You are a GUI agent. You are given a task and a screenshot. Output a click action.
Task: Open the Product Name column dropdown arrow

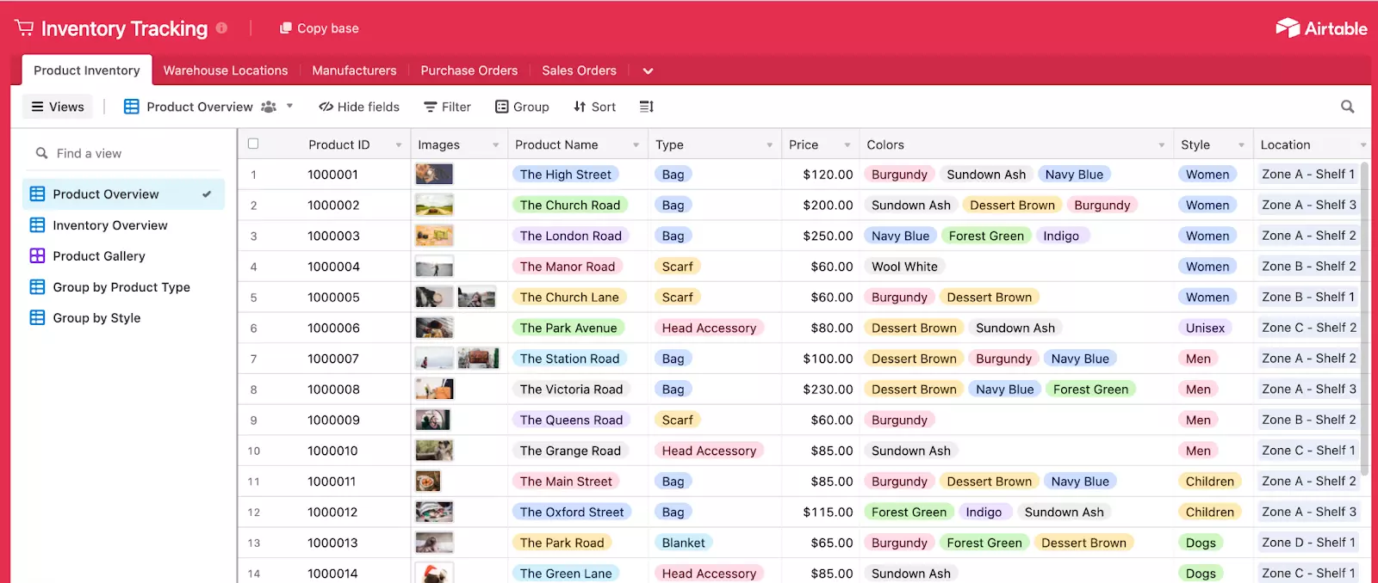coord(636,145)
